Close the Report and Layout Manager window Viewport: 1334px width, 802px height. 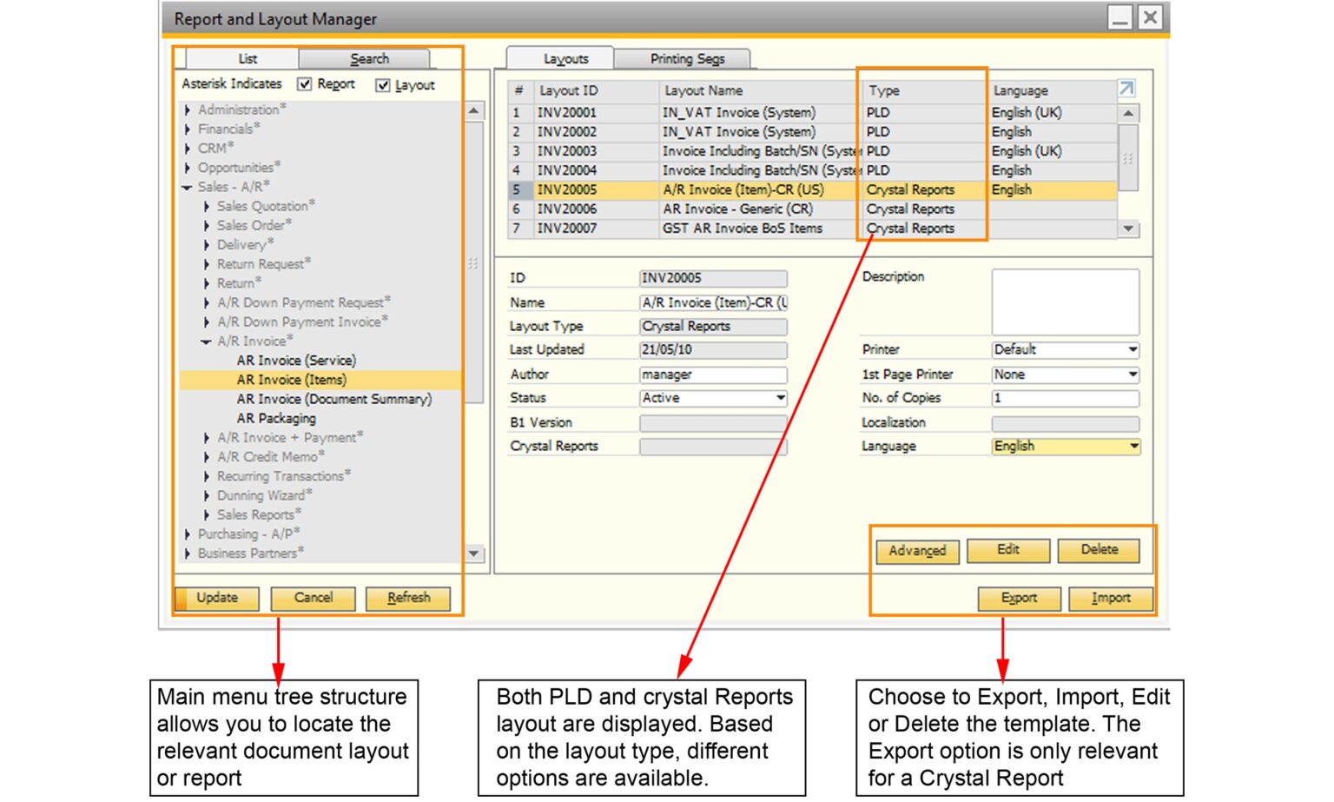point(1150,18)
